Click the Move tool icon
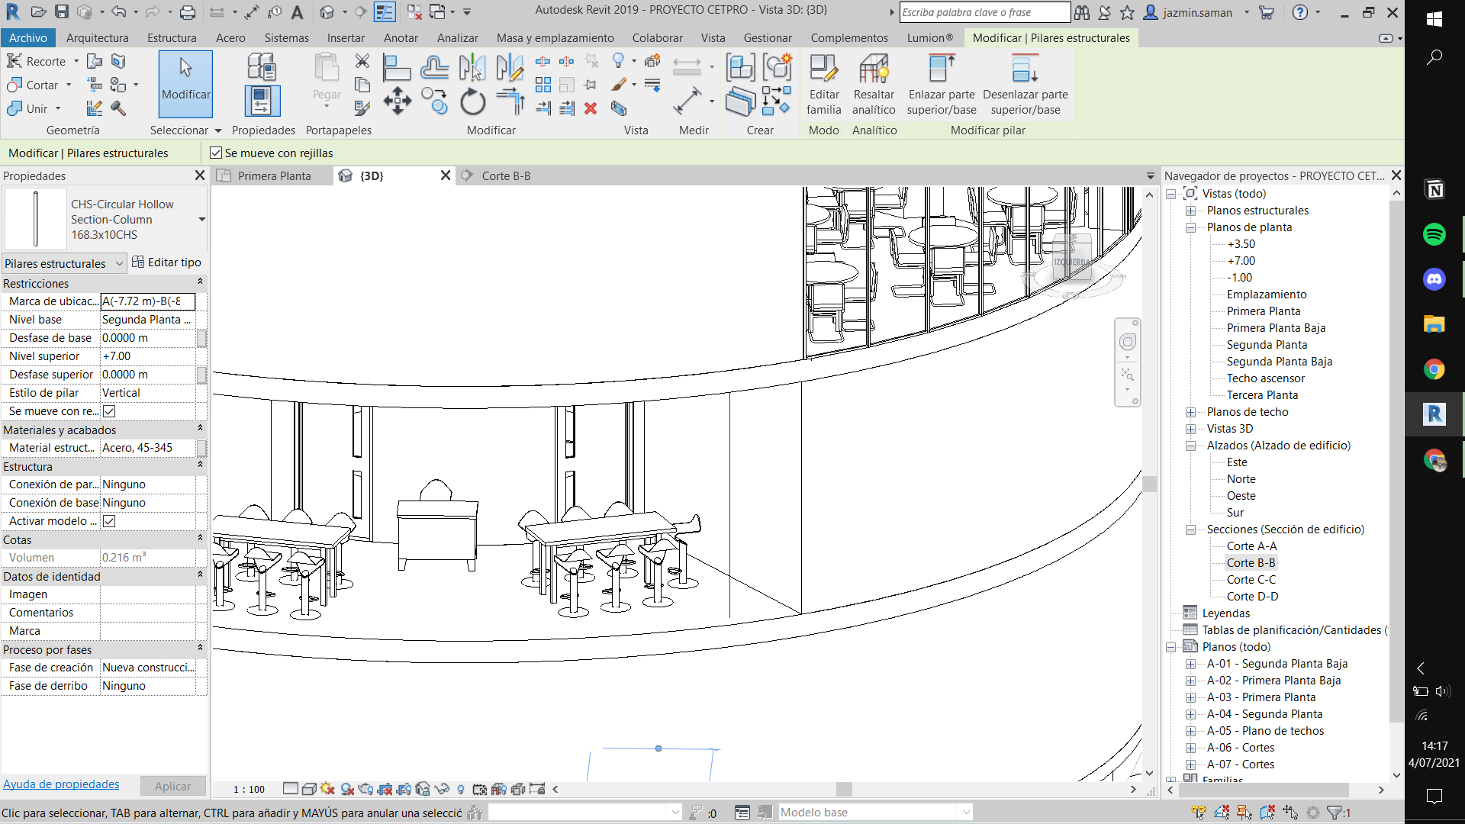1465x824 pixels. [397, 101]
